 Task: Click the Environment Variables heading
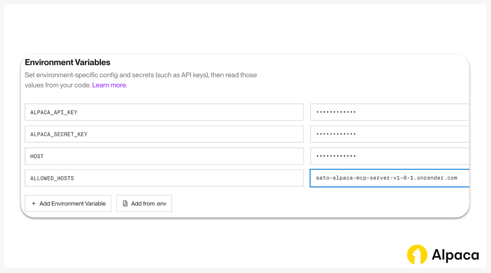[68, 62]
